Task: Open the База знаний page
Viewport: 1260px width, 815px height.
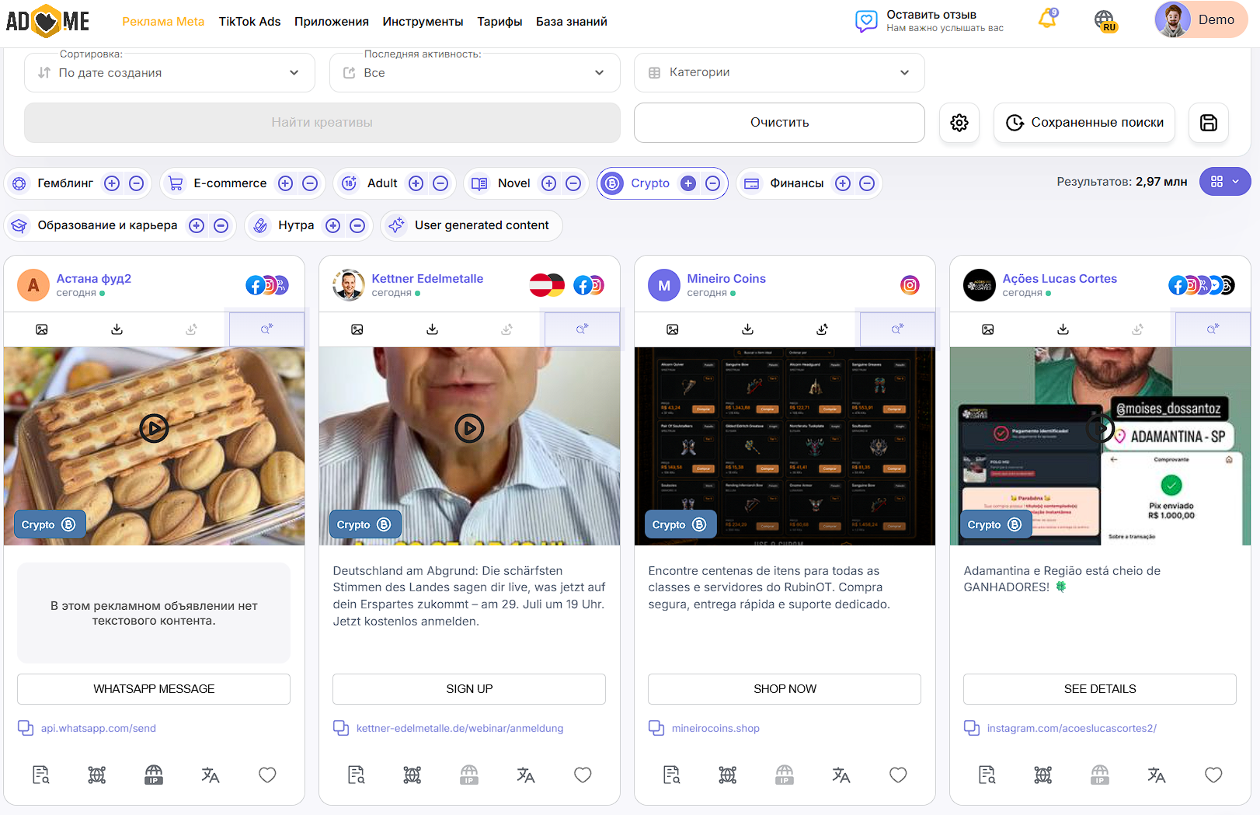Action: coord(572,22)
